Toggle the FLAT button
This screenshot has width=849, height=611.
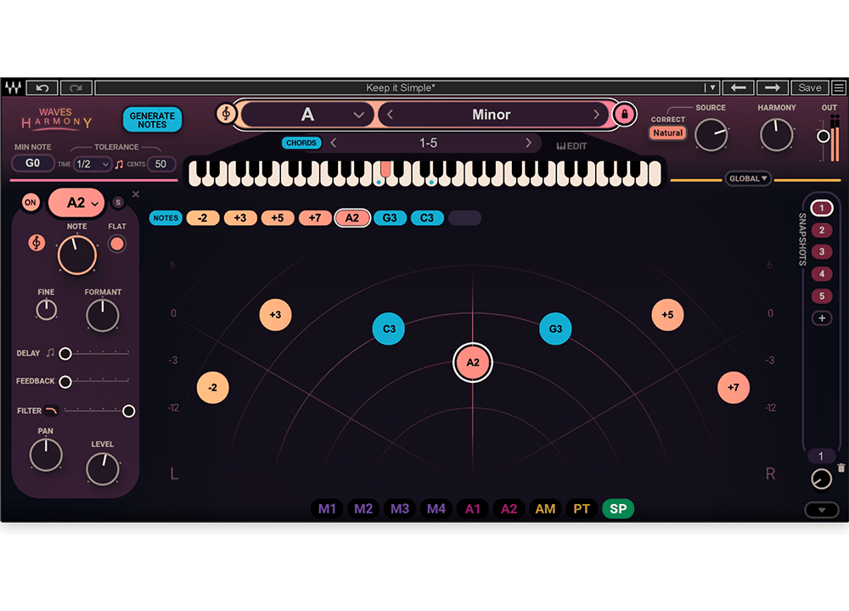[x=116, y=244]
